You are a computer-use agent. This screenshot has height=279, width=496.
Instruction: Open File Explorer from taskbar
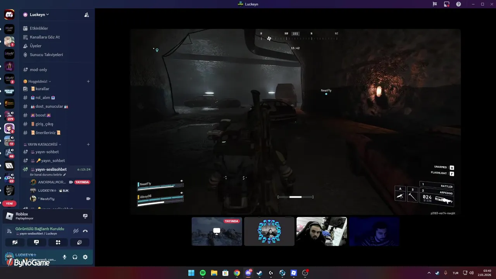coord(214,273)
